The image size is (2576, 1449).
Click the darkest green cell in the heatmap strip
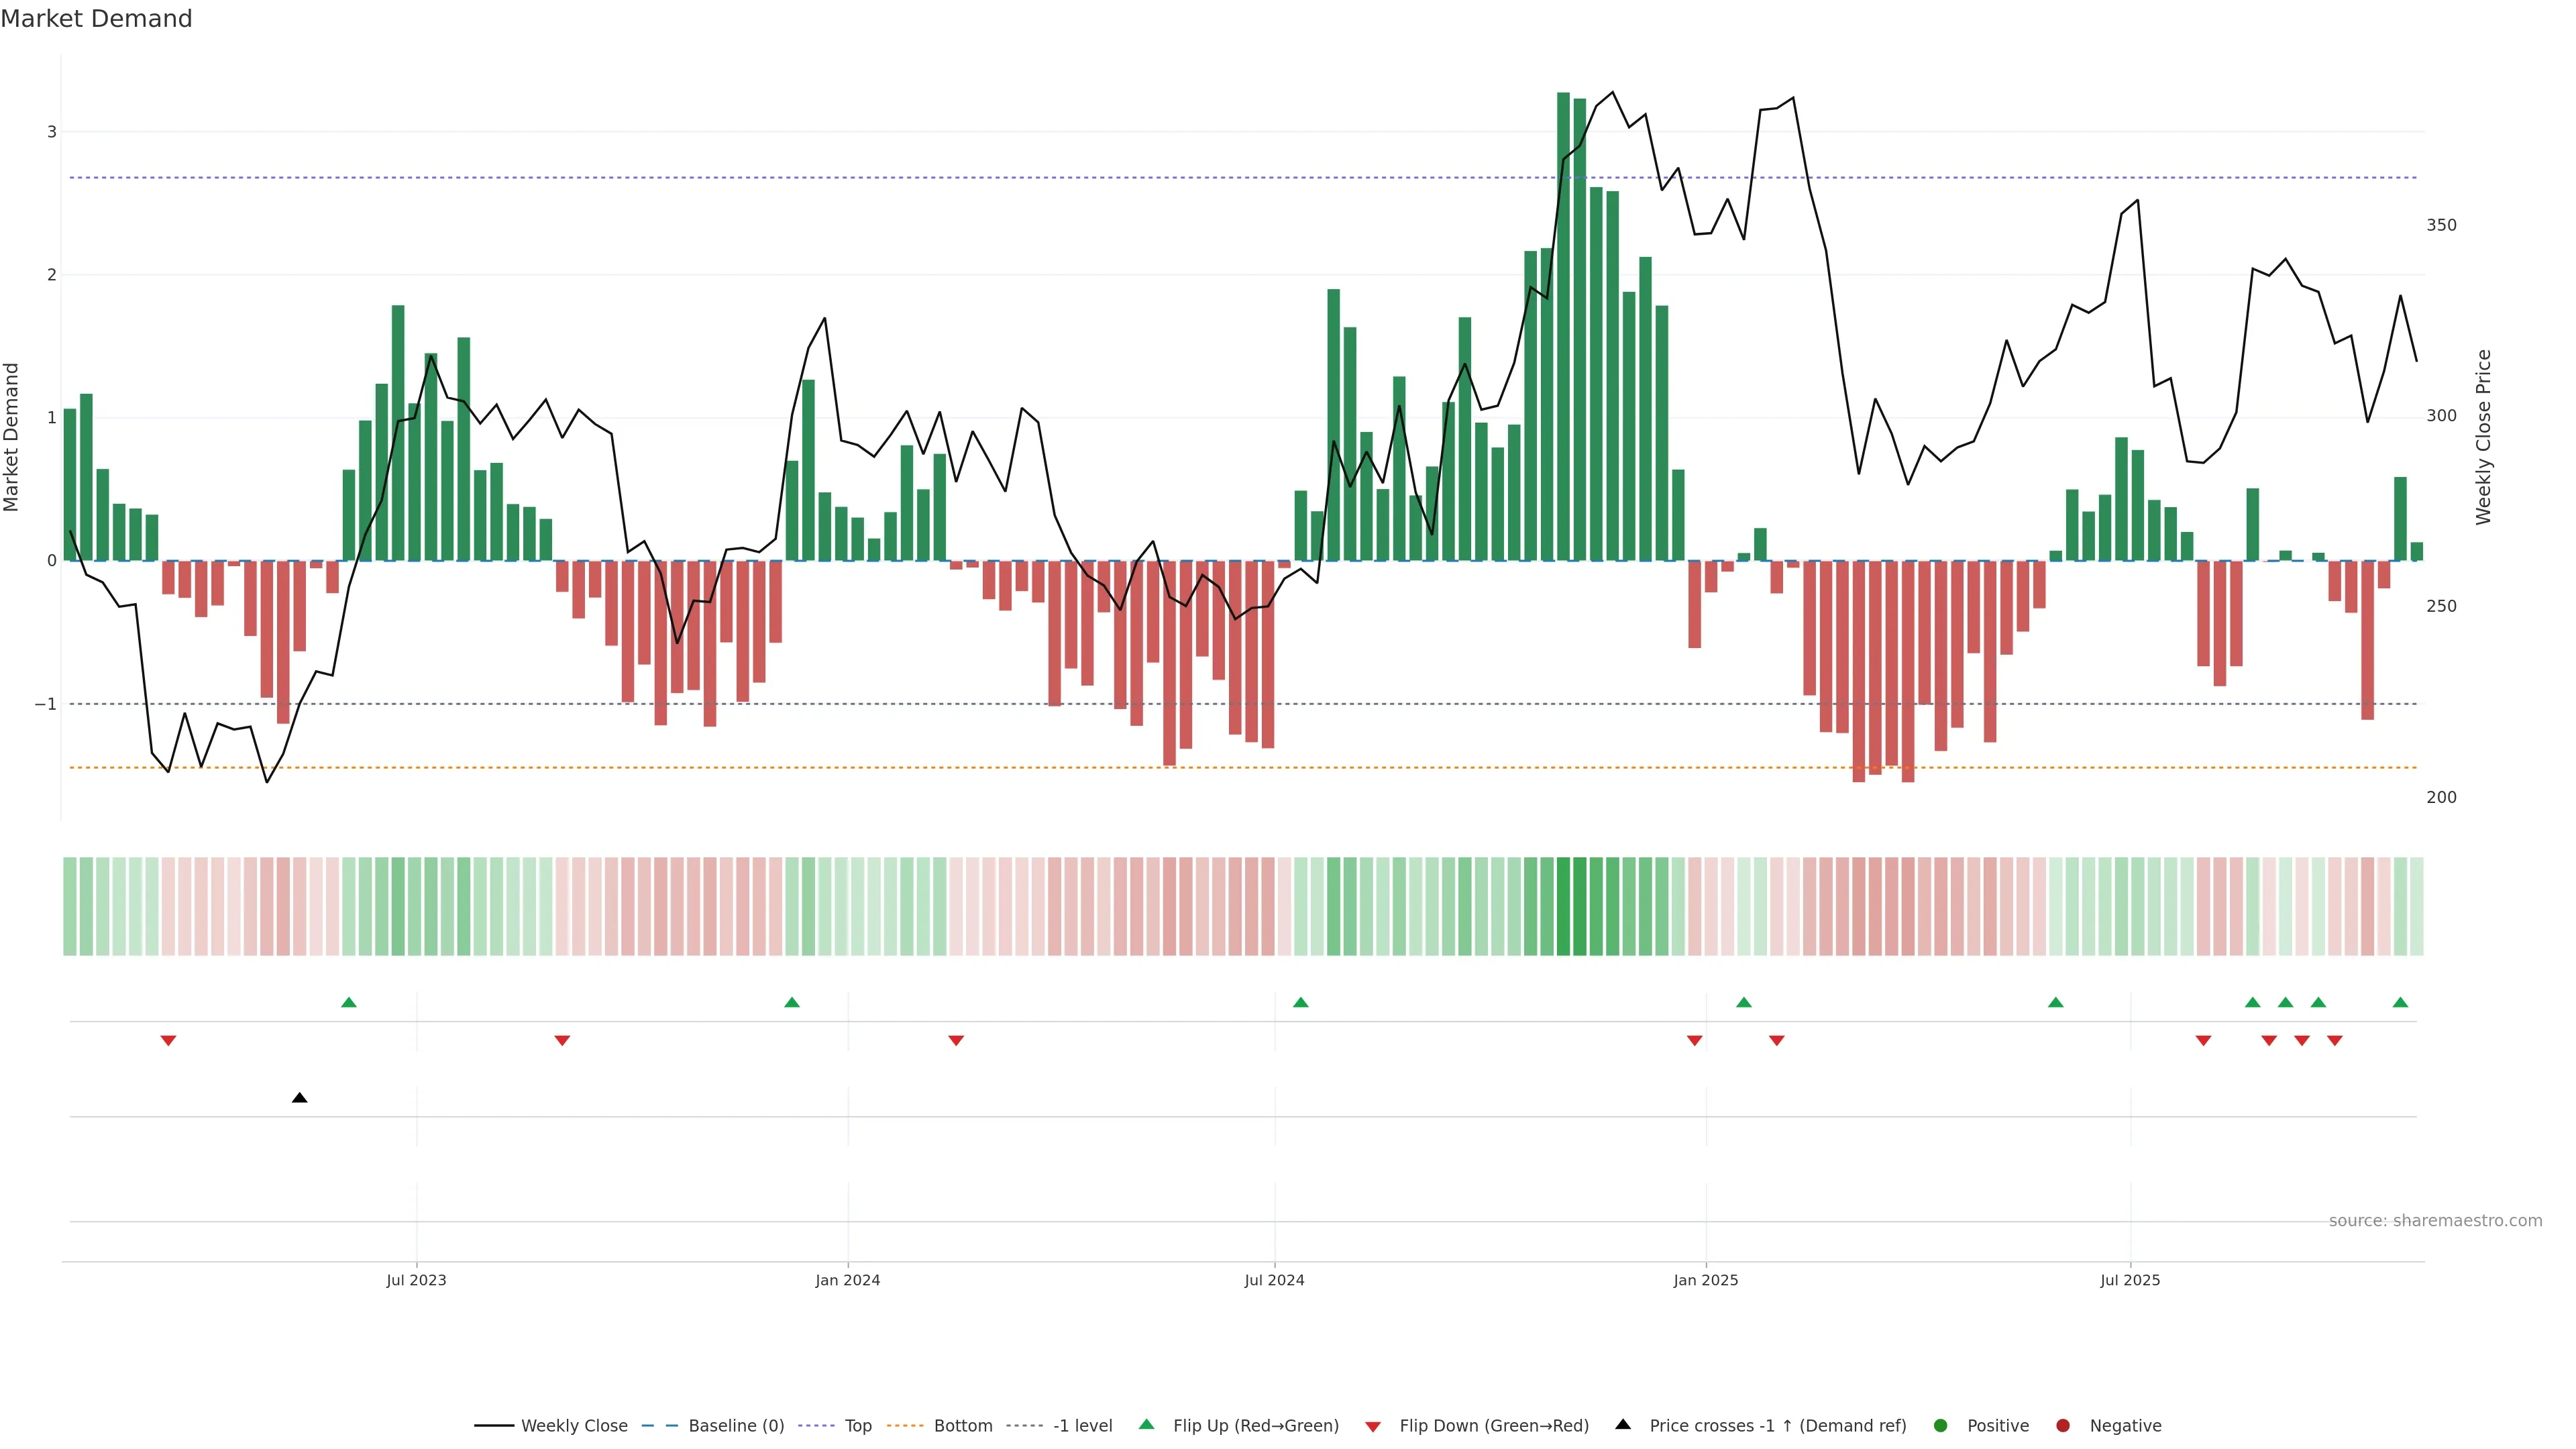click(x=1564, y=906)
